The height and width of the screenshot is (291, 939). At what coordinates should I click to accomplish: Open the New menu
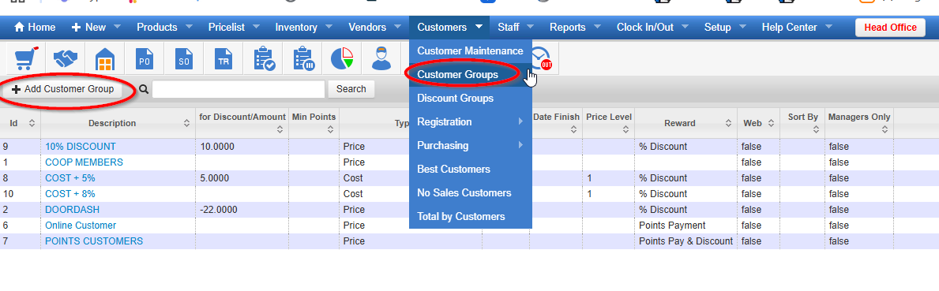(x=96, y=28)
